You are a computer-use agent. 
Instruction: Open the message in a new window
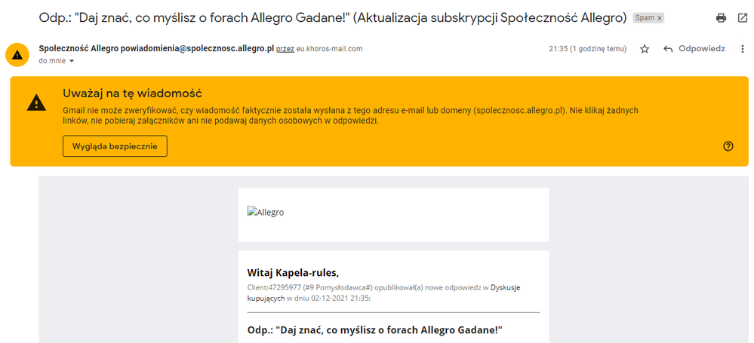(742, 17)
